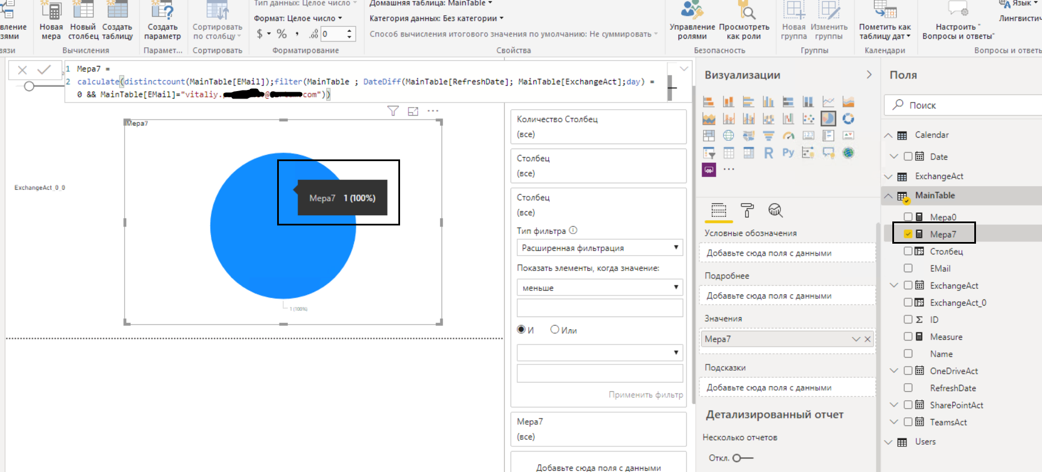Screen dimensions: 1042x472
Task: Choose the line chart visualization
Action: [x=828, y=101]
